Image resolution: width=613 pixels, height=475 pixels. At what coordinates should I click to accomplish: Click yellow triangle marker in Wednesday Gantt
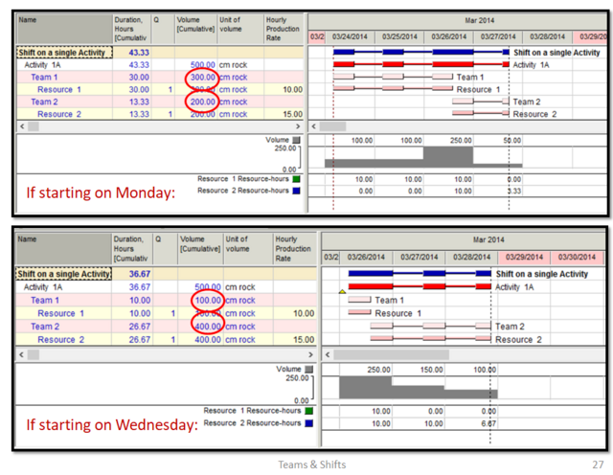[x=342, y=291]
